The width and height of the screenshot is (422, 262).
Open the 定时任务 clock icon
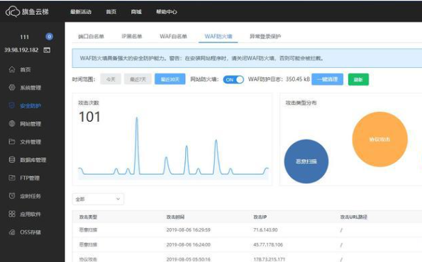pyautogui.click(x=12, y=196)
